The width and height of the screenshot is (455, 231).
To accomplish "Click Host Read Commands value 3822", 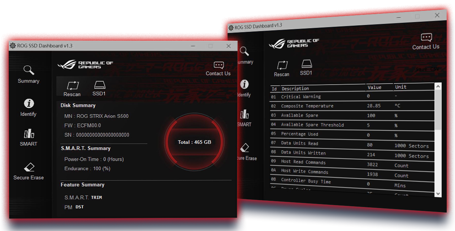I will click(372, 164).
